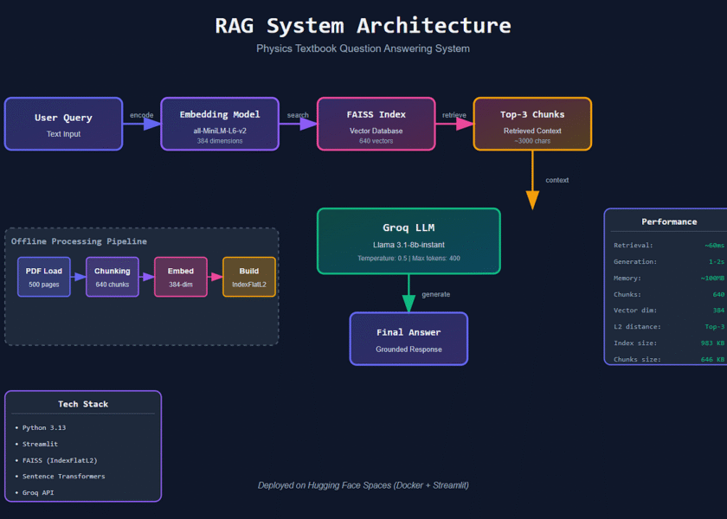Screen dimensions: 727x519
Task: Click the Deployed on Hugging Face Spaces footer
Action: [x=363, y=485]
